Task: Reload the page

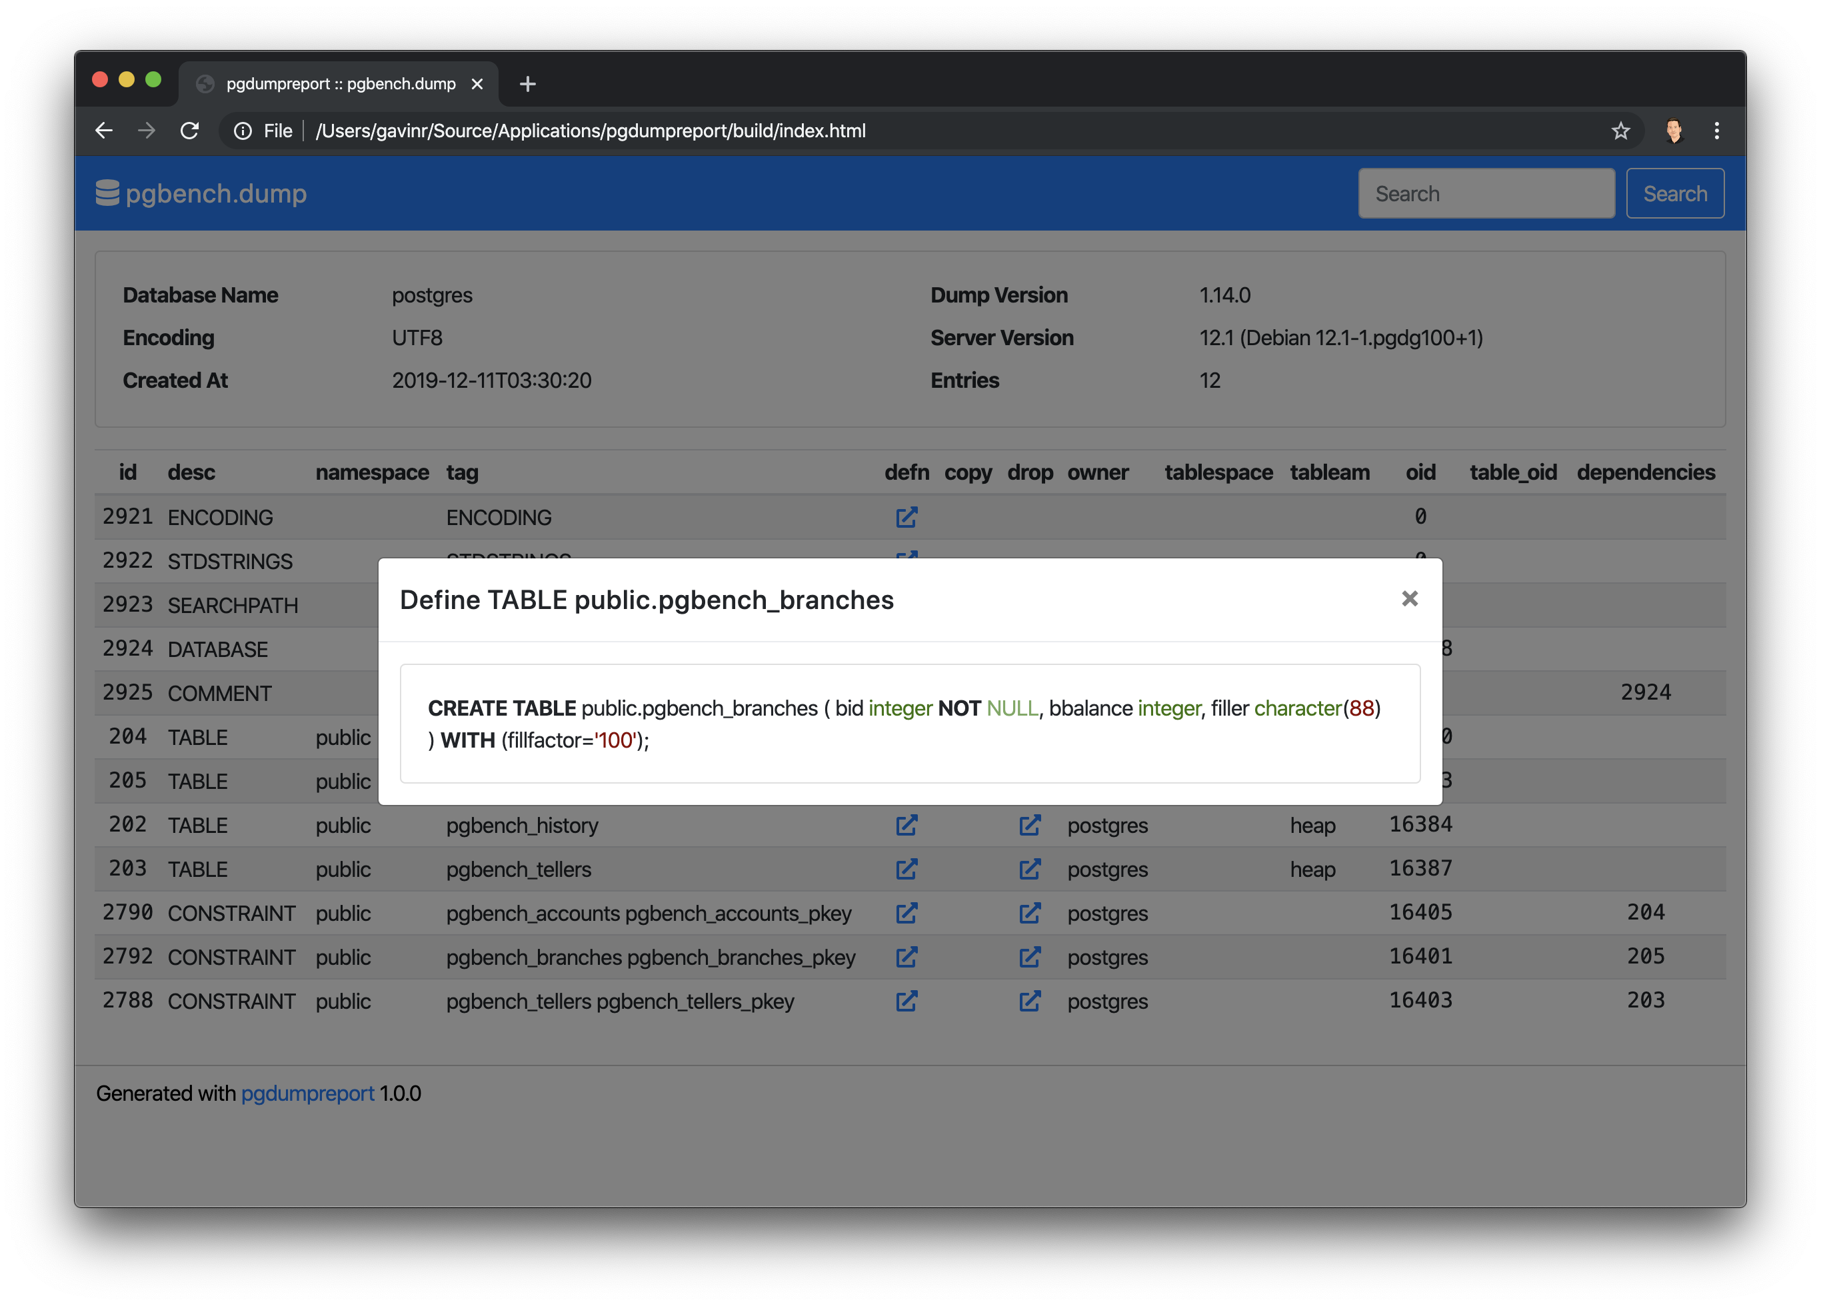Action: click(x=189, y=131)
